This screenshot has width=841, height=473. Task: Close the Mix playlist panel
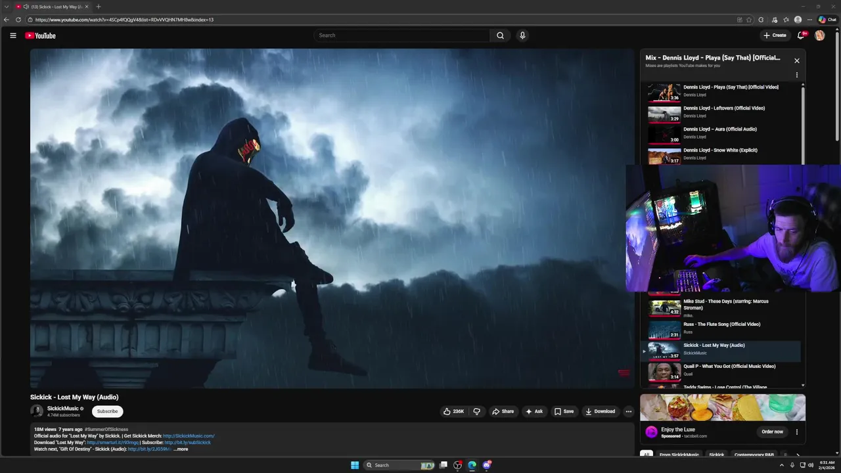point(797,60)
